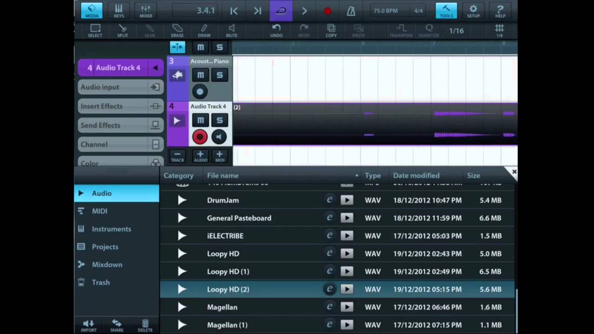Choose the Draw pencil tool
This screenshot has width=594, height=334.
pyautogui.click(x=204, y=31)
